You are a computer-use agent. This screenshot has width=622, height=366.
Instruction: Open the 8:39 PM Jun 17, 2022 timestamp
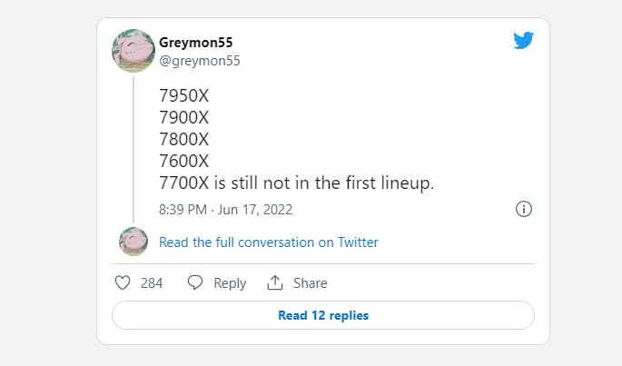(x=225, y=209)
